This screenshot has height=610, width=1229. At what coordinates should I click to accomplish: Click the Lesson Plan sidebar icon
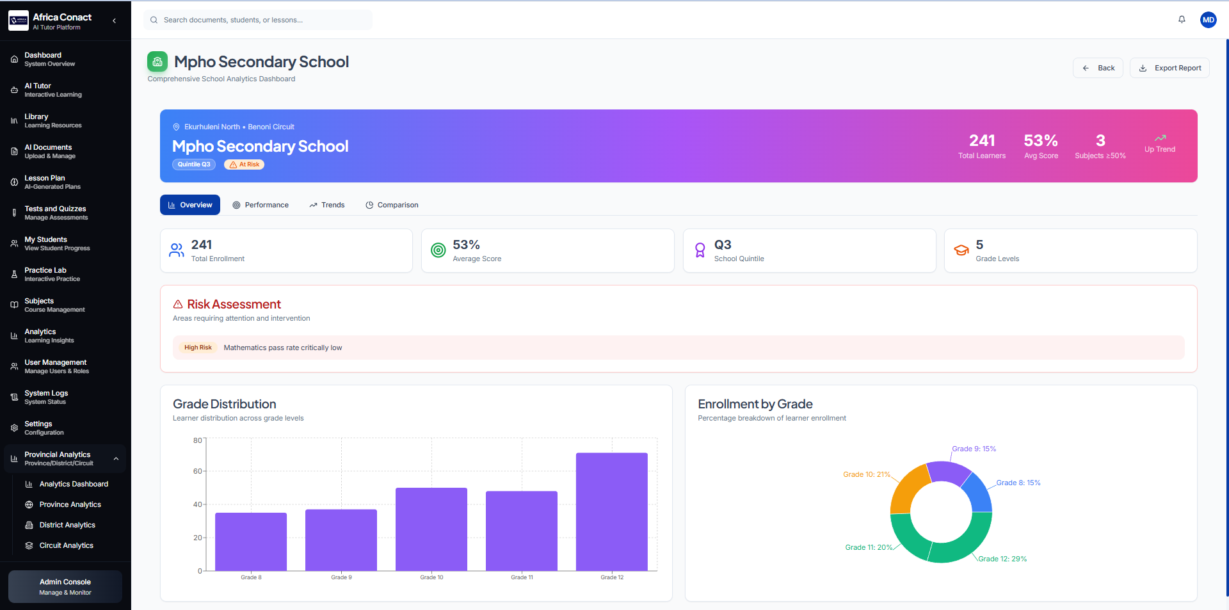click(x=14, y=182)
